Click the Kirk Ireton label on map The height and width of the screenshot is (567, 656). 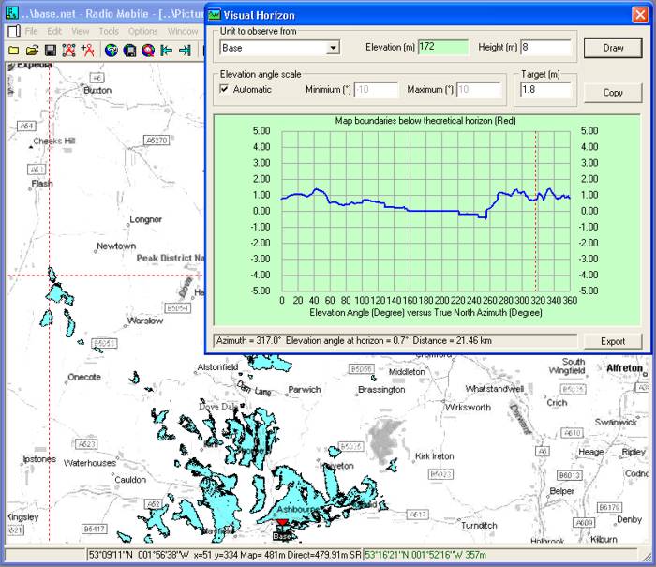[x=434, y=456]
